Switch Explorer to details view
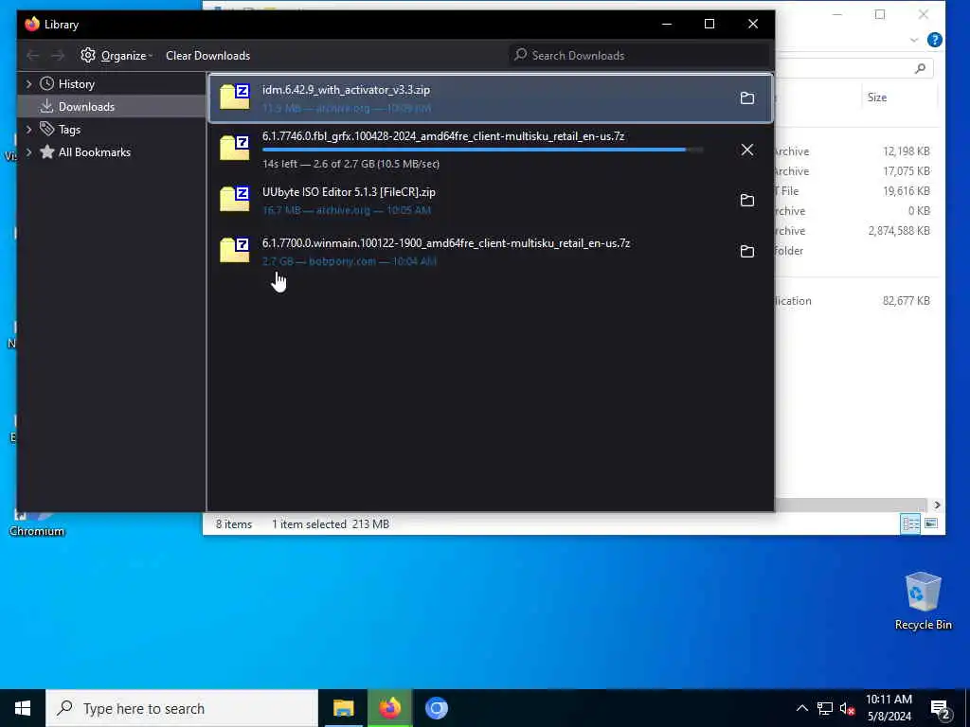The height and width of the screenshot is (727, 970). pos(910,524)
